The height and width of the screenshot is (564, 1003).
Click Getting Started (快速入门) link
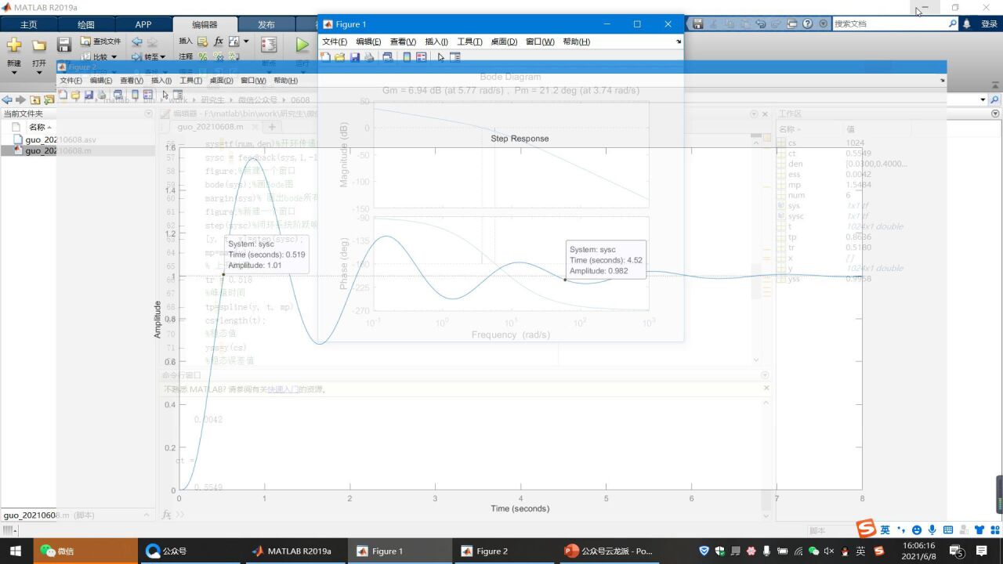283,389
